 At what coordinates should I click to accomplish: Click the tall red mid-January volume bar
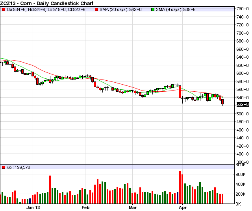(50, 190)
